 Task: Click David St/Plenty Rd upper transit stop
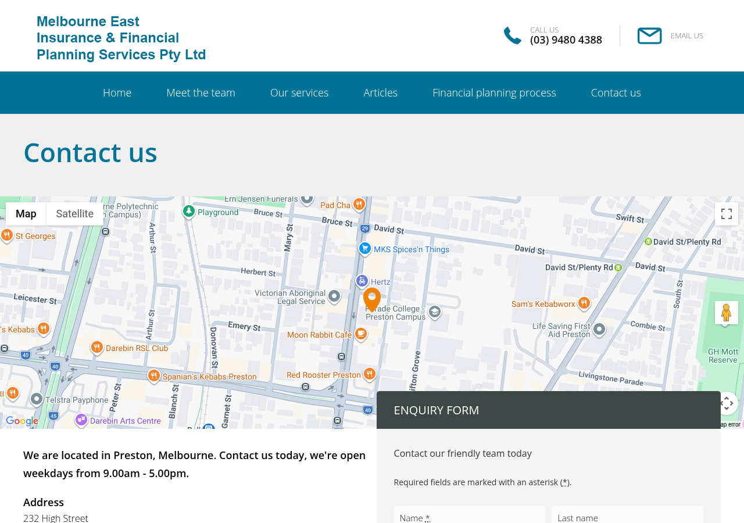[648, 241]
